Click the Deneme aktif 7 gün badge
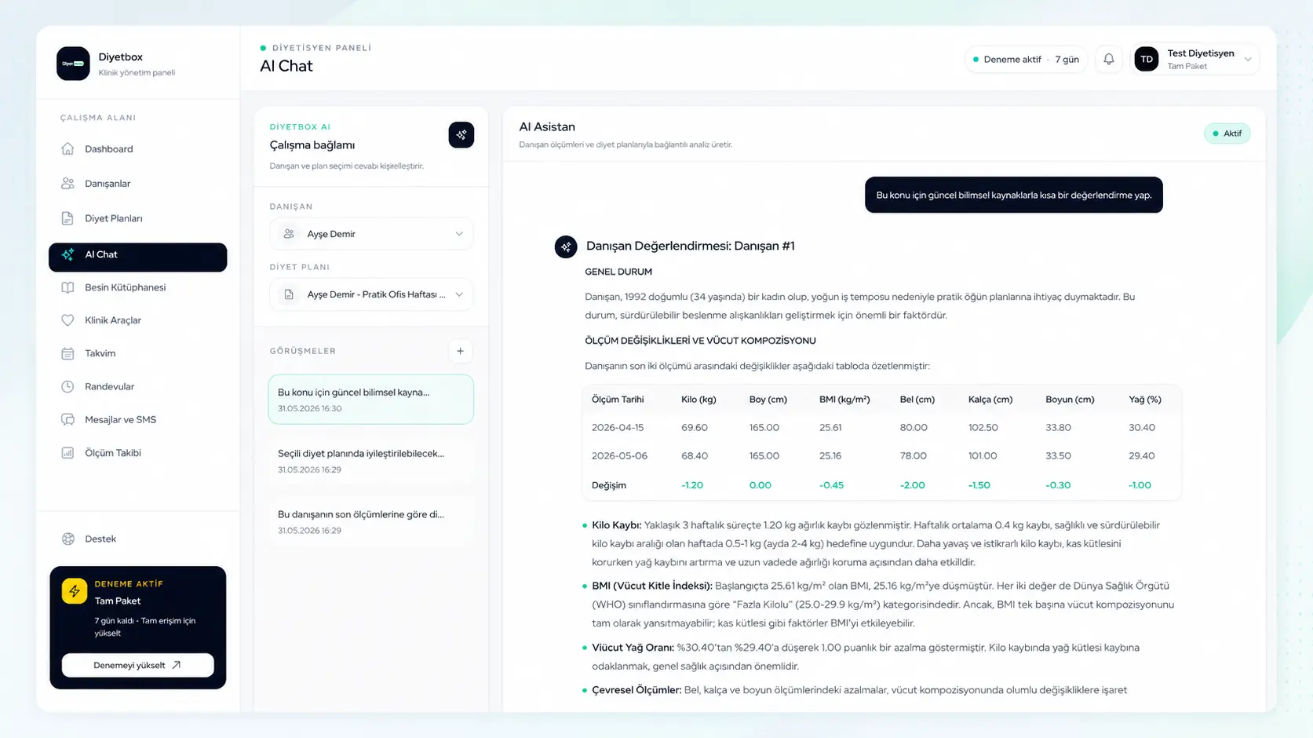 pos(1026,60)
